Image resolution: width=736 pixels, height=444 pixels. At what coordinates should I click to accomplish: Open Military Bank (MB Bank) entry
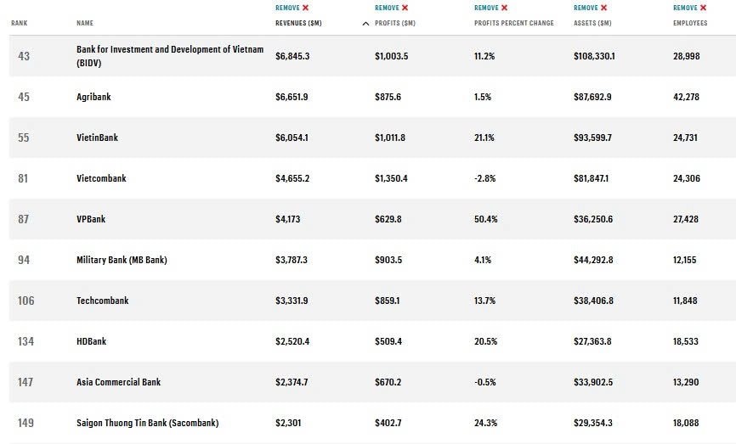pyautogui.click(x=122, y=261)
